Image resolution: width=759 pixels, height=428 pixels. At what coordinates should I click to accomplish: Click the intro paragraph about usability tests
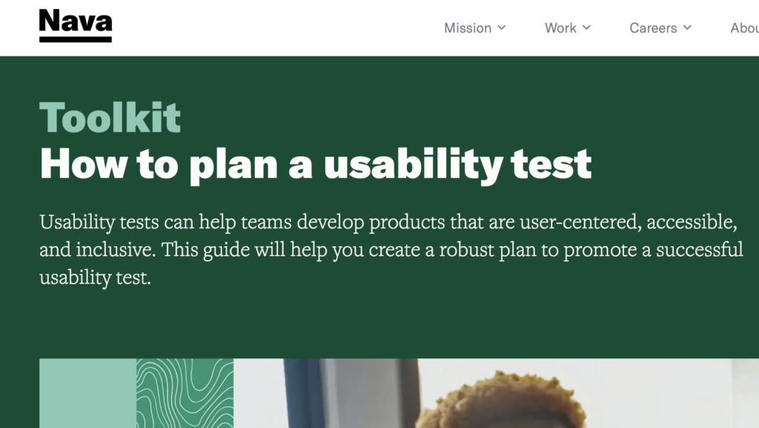[x=391, y=250]
